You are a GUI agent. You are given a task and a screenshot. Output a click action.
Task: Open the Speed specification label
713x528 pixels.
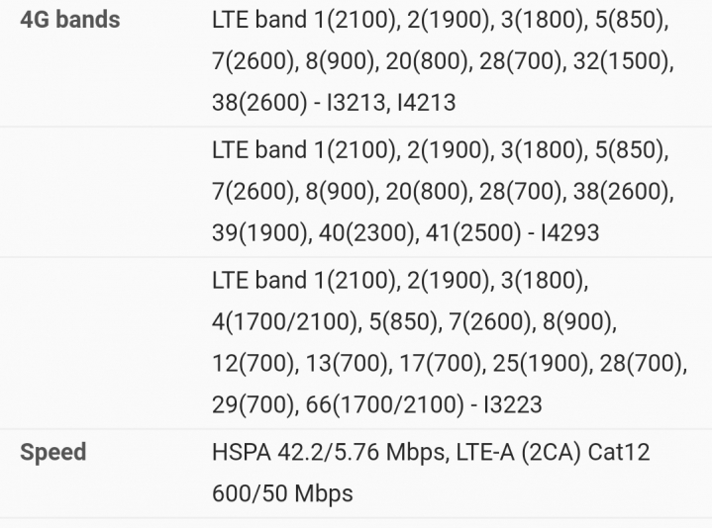[x=53, y=452]
